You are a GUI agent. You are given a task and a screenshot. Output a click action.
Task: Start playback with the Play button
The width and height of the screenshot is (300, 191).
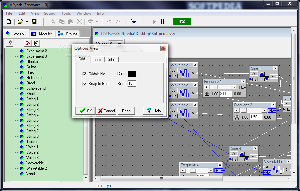(x=154, y=22)
